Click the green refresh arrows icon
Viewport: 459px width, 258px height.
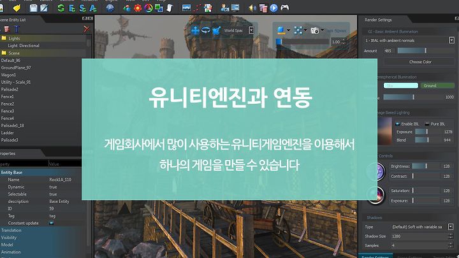[61, 8]
